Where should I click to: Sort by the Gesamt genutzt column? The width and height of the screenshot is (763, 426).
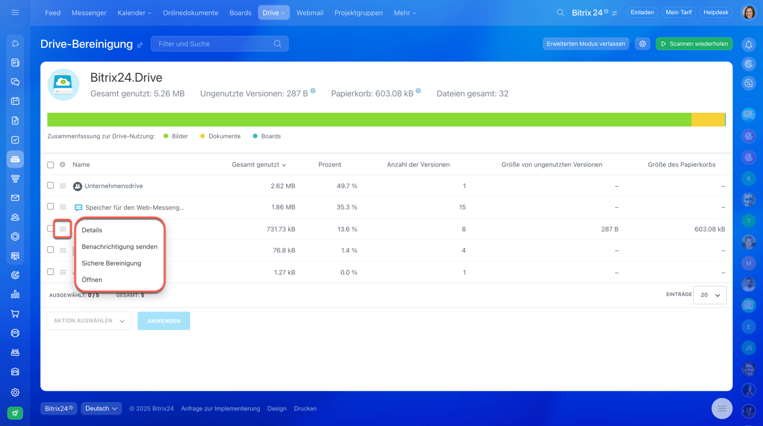(259, 165)
